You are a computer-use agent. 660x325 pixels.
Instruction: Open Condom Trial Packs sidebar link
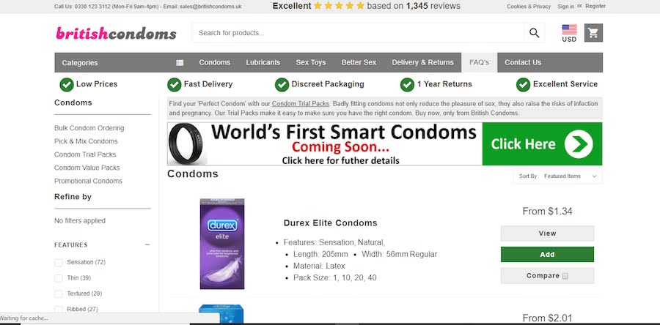tap(85, 154)
